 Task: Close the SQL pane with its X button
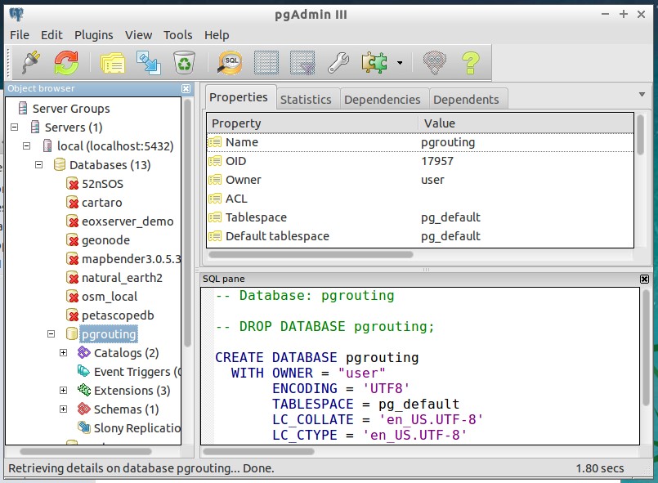645,278
